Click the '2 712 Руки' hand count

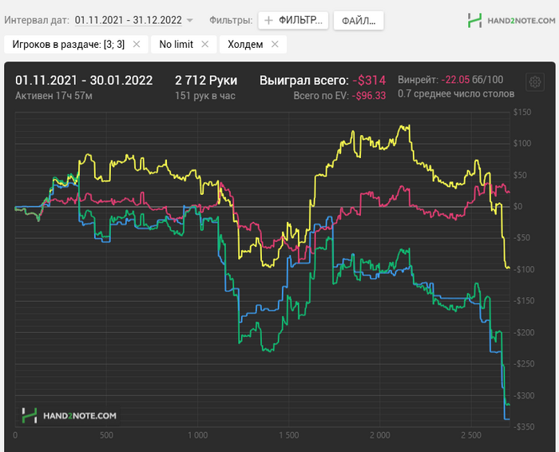click(206, 80)
